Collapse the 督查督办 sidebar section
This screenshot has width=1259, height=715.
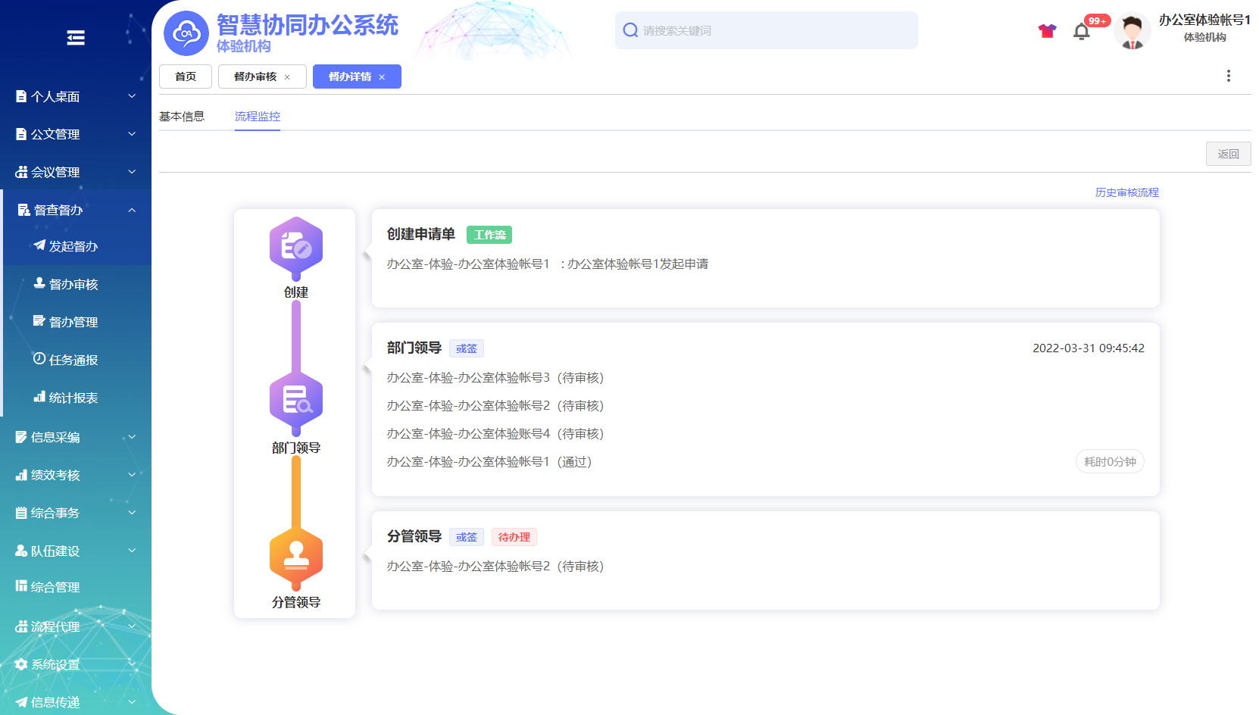coord(76,210)
